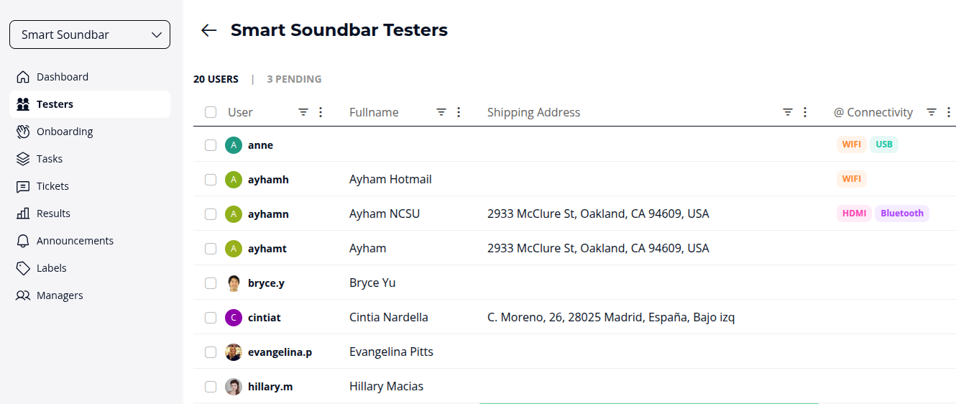Click the Announcements bell icon
This screenshot has width=956, height=404.
tap(23, 241)
